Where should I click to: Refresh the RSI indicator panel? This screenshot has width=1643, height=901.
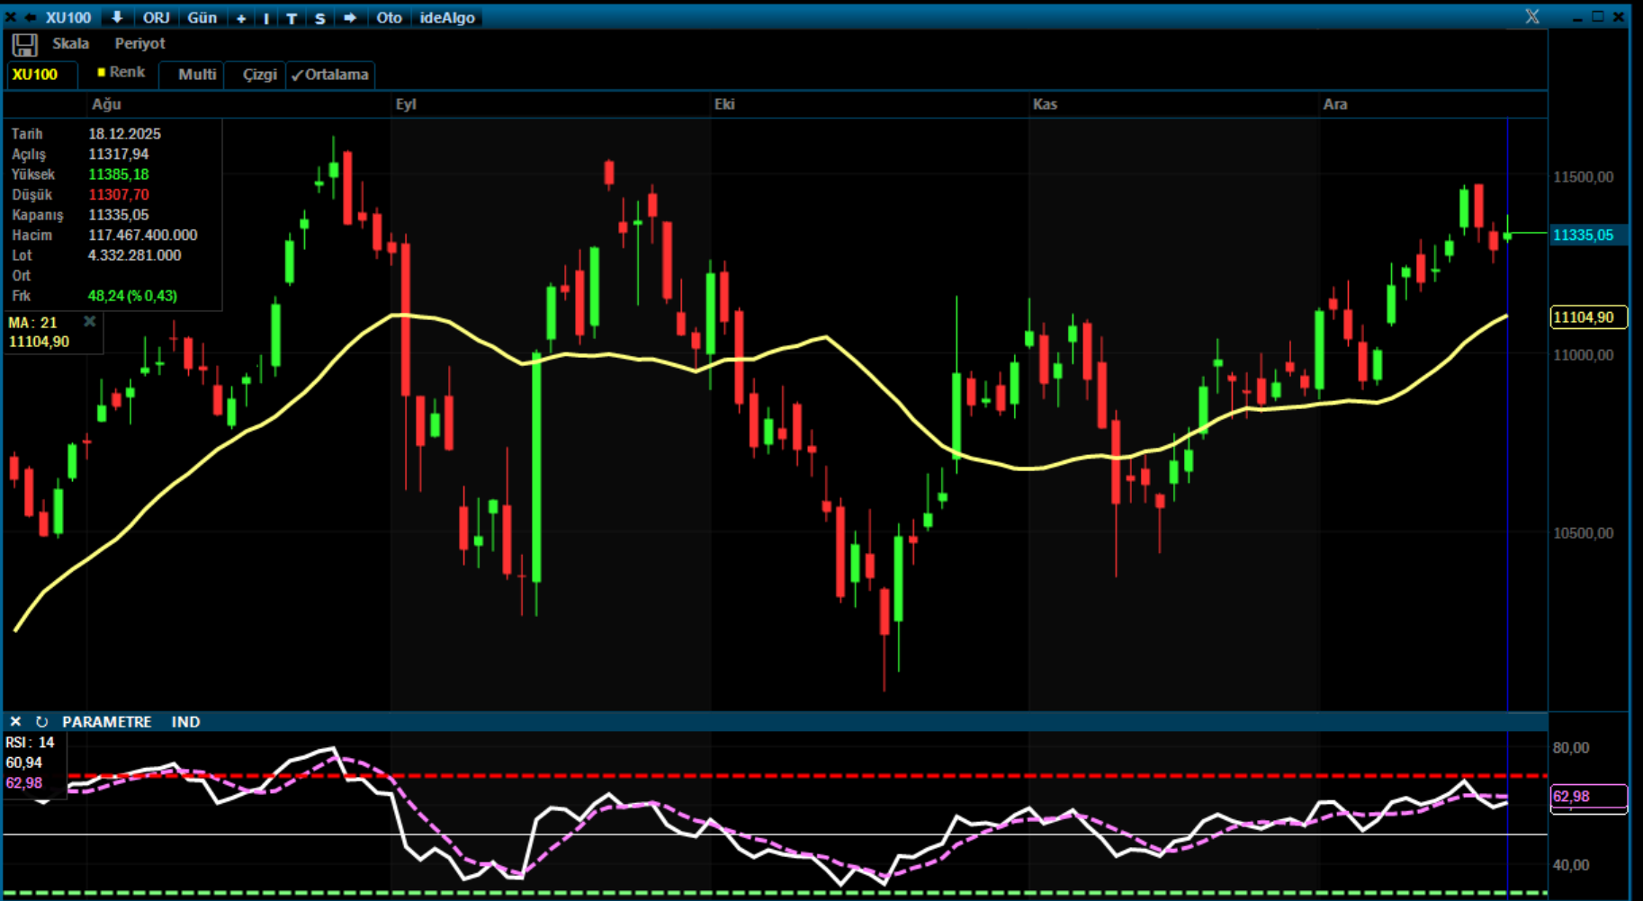click(x=41, y=722)
